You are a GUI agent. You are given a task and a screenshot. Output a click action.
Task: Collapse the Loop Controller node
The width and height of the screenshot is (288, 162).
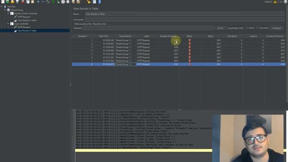[8, 24]
